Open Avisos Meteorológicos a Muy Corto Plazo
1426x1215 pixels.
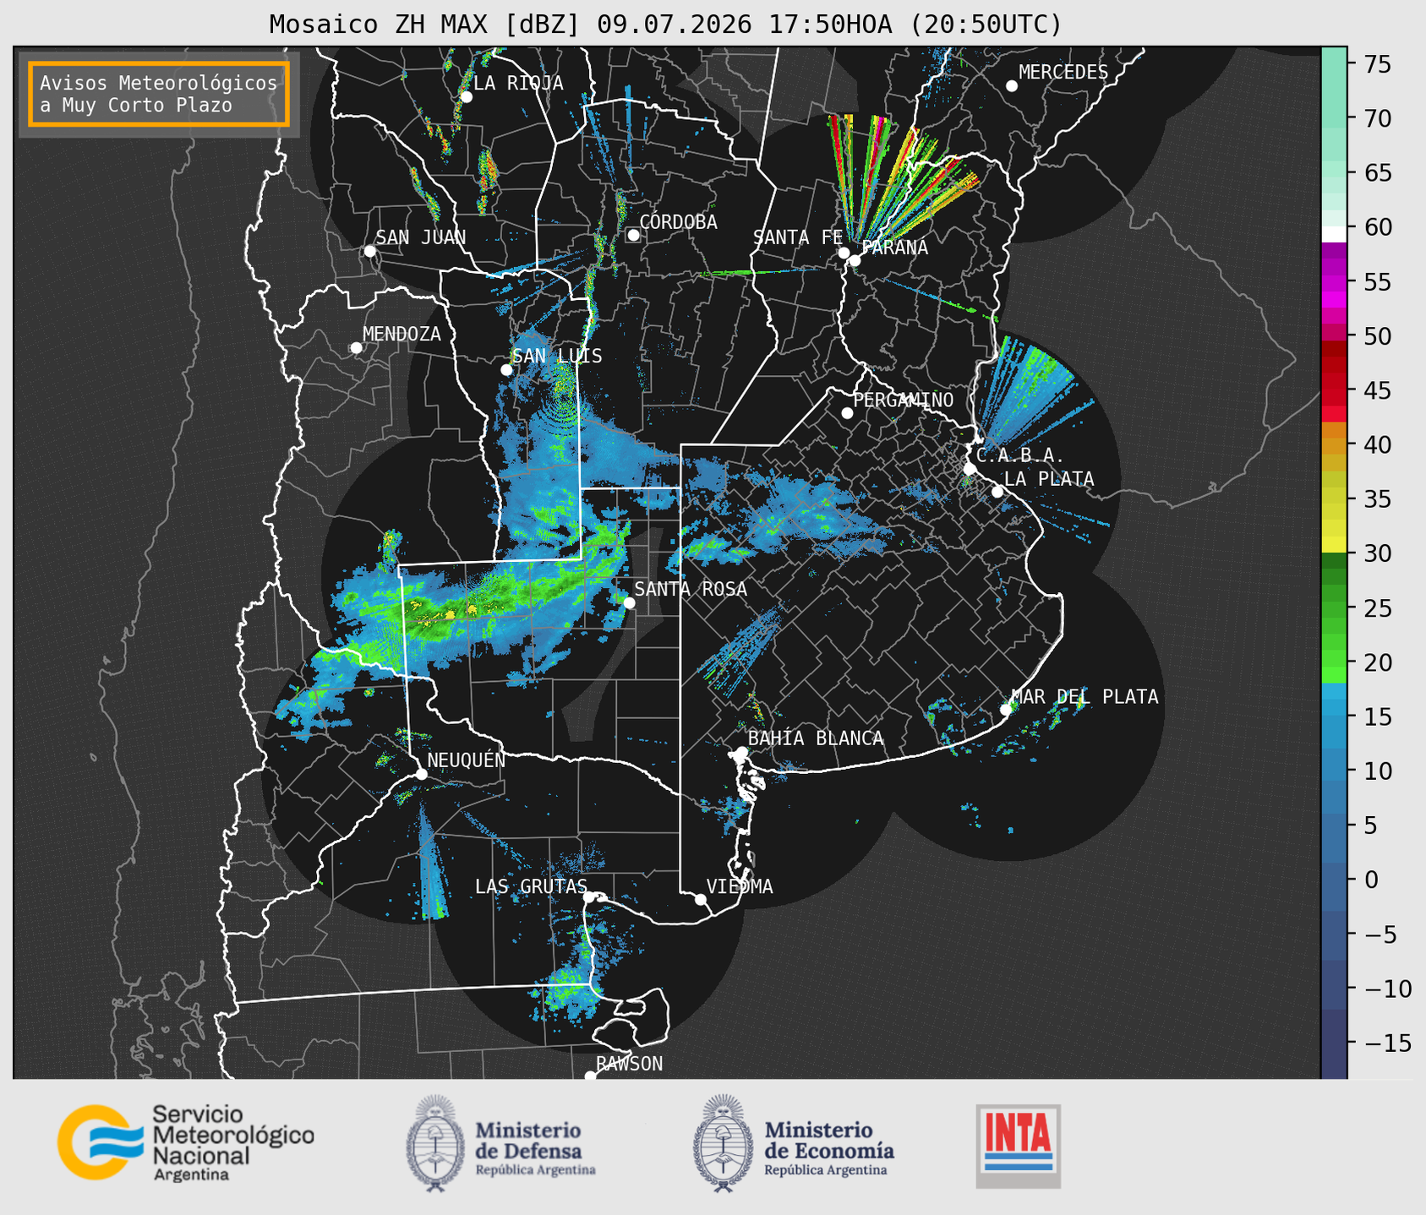(x=159, y=94)
